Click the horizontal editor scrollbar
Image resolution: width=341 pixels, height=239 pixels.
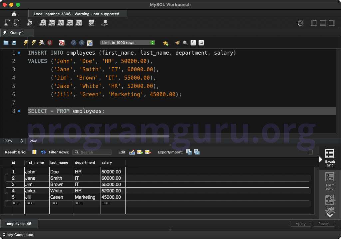[x=99, y=136]
